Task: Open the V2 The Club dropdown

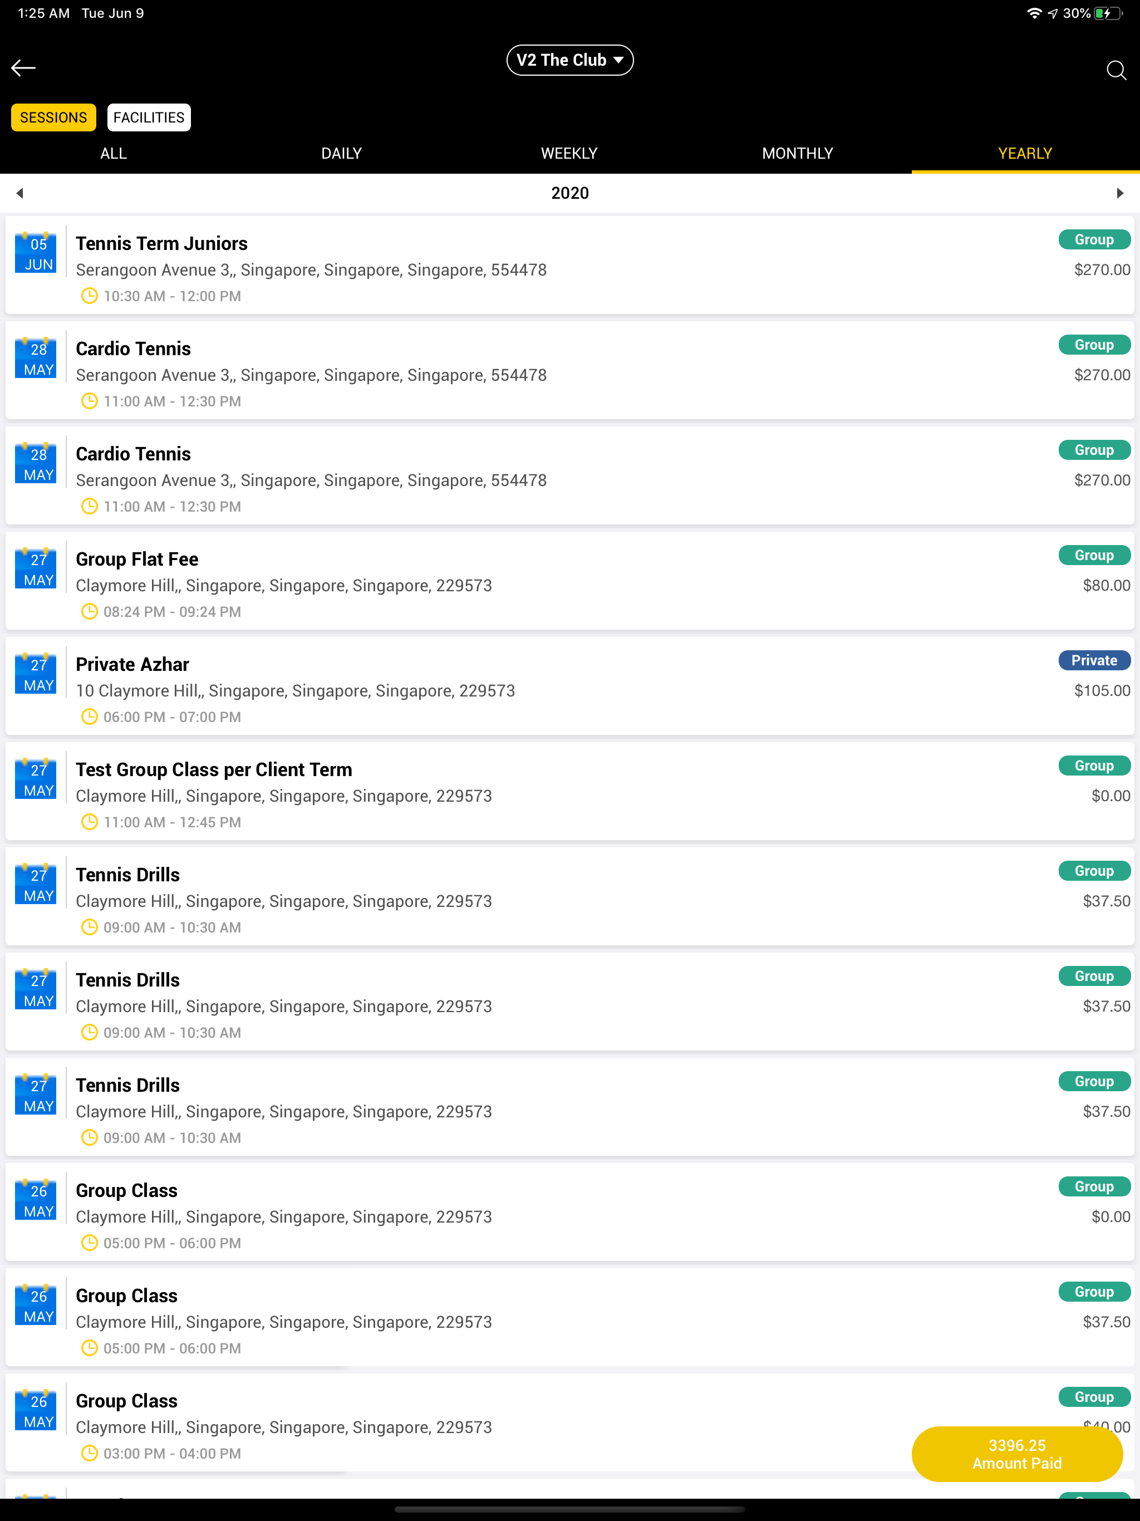Action: (570, 60)
